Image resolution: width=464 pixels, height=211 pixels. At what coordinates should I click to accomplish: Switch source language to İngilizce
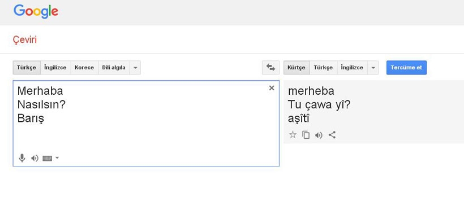tap(55, 68)
